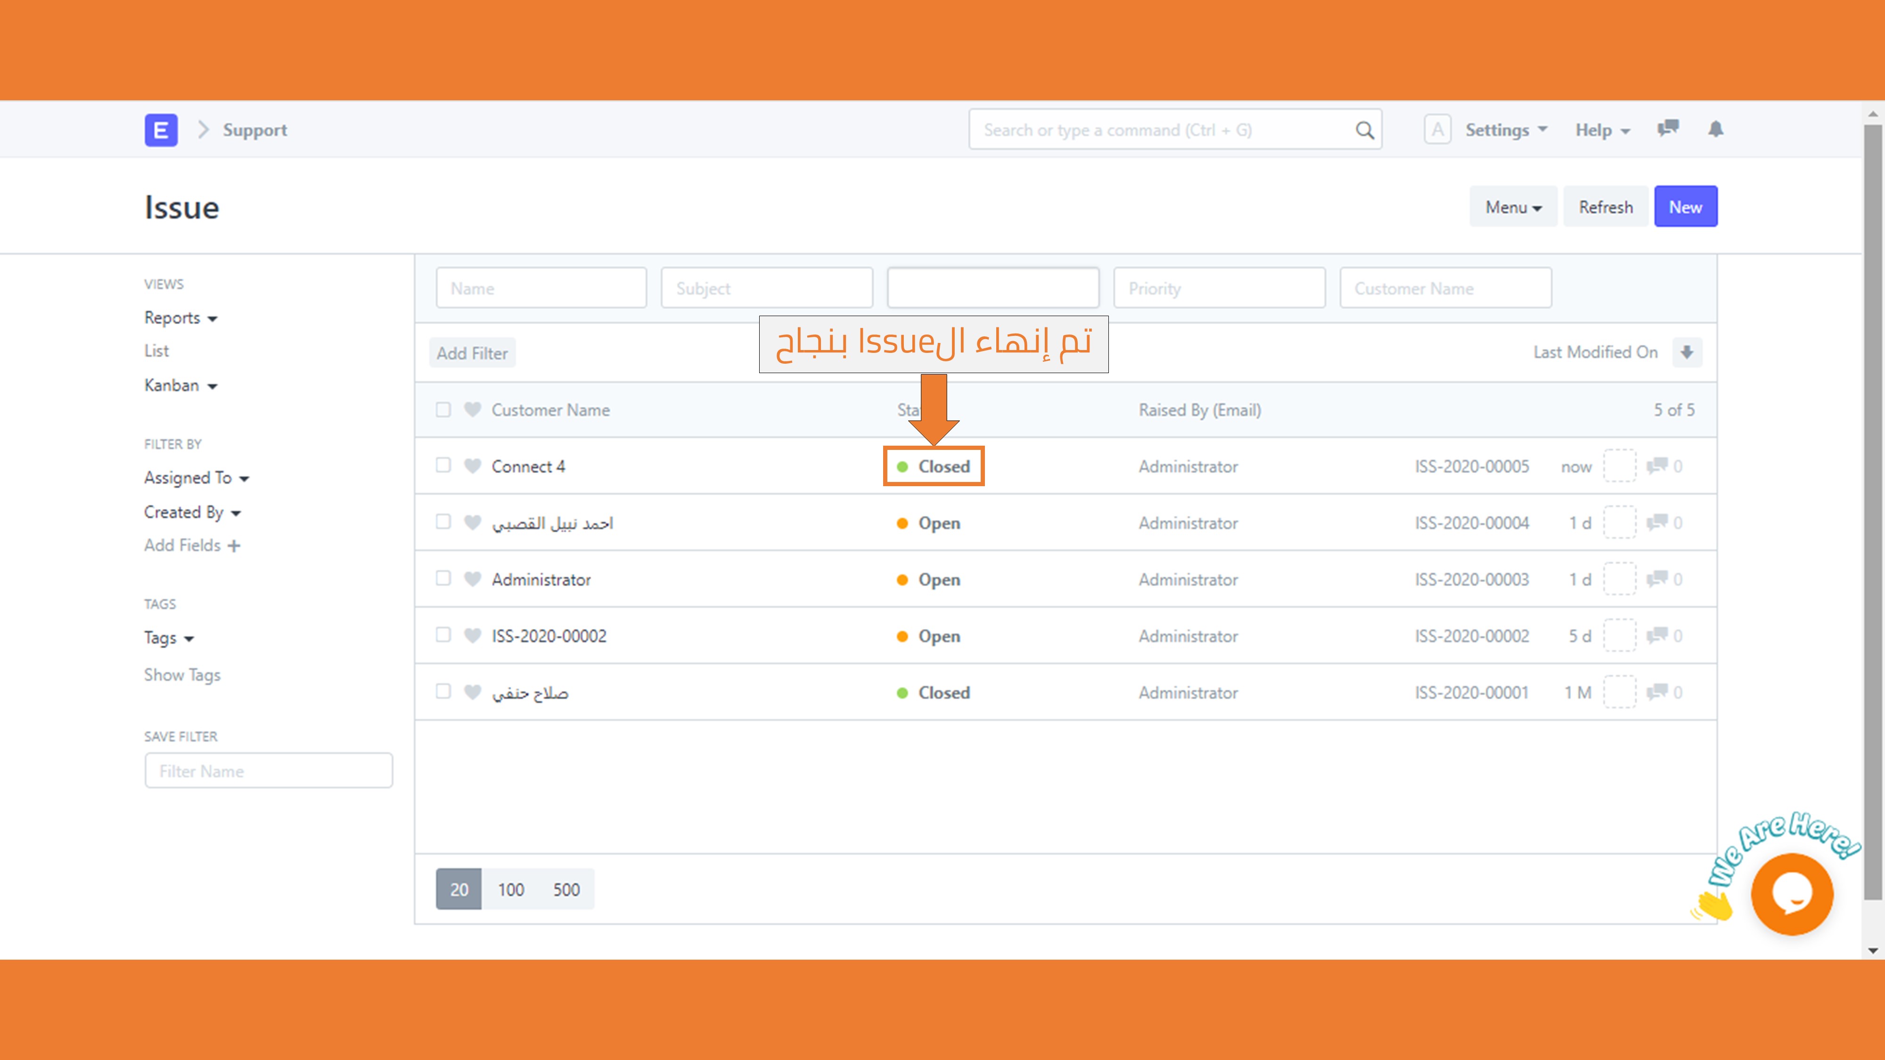Screen dimensions: 1885x1060
Task: Click the Show Tags link
Action: click(x=182, y=675)
